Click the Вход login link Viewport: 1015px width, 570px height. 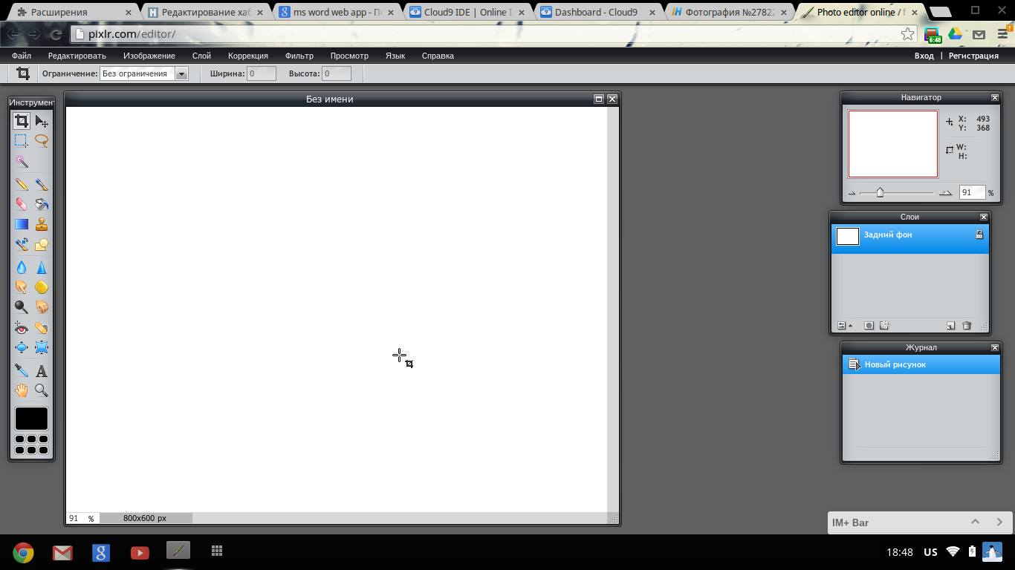tap(924, 56)
